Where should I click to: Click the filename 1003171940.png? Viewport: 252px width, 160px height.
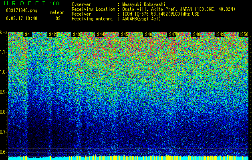(21, 11)
